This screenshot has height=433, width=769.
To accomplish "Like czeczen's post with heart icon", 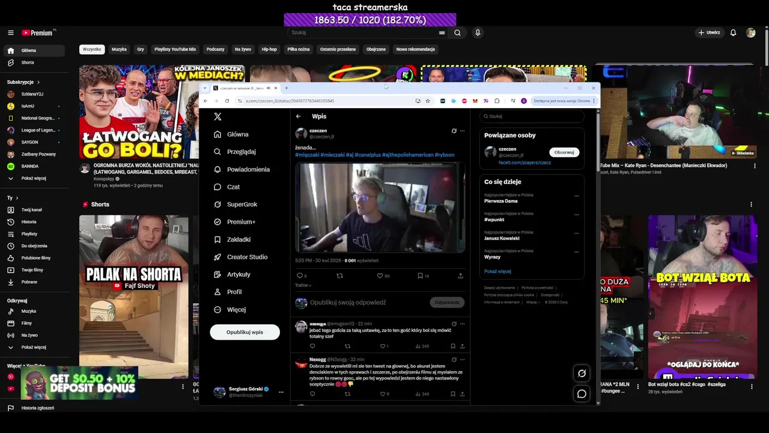I will pos(380,275).
